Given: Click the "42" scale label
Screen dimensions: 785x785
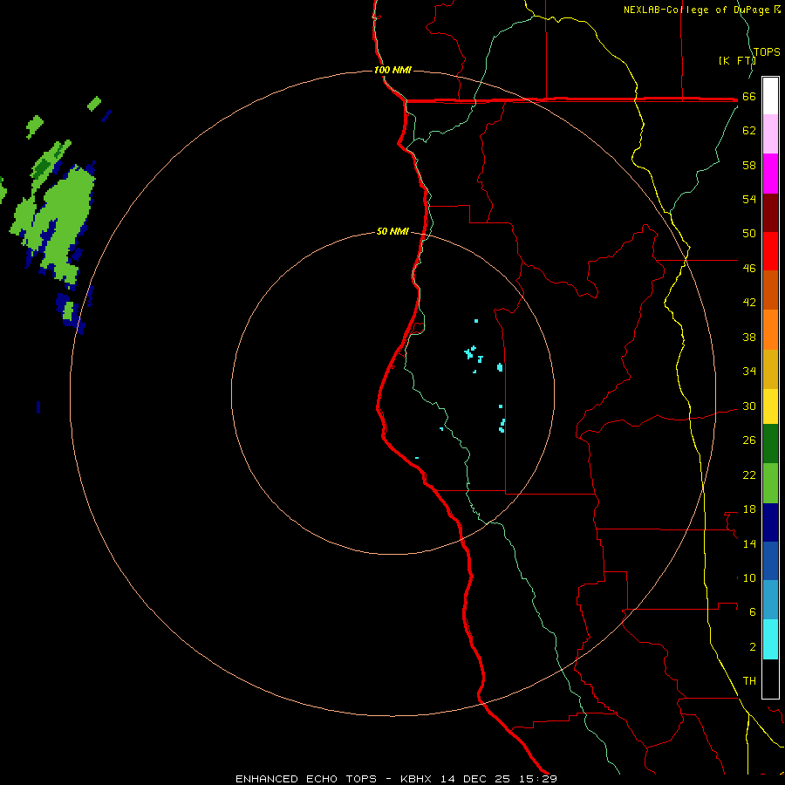Looking at the screenshot, I should (x=749, y=303).
